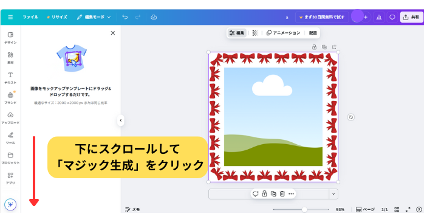Image resolution: width=424 pixels, height=222 pixels.
Task: Enter fullscreen presentation mode icon
Action: click(x=408, y=209)
